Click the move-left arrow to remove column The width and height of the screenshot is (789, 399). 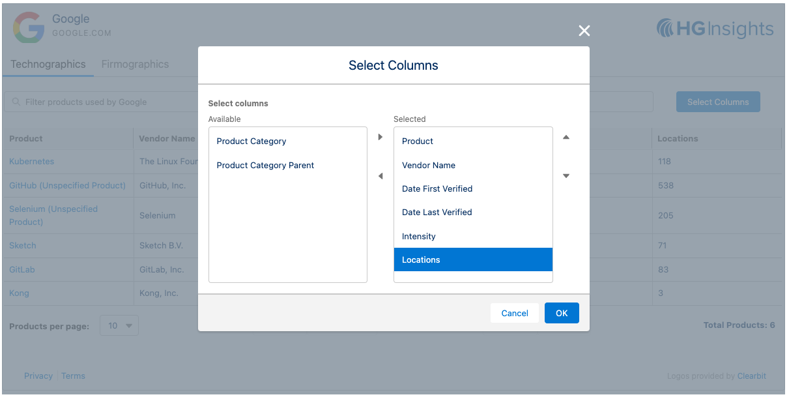click(380, 176)
